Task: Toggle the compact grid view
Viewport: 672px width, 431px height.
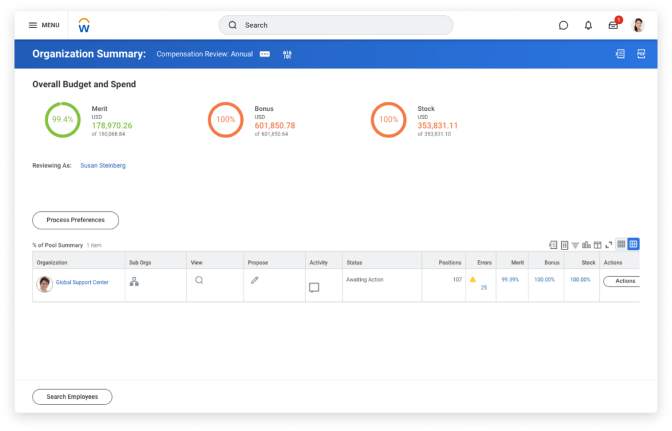Action: (x=621, y=244)
